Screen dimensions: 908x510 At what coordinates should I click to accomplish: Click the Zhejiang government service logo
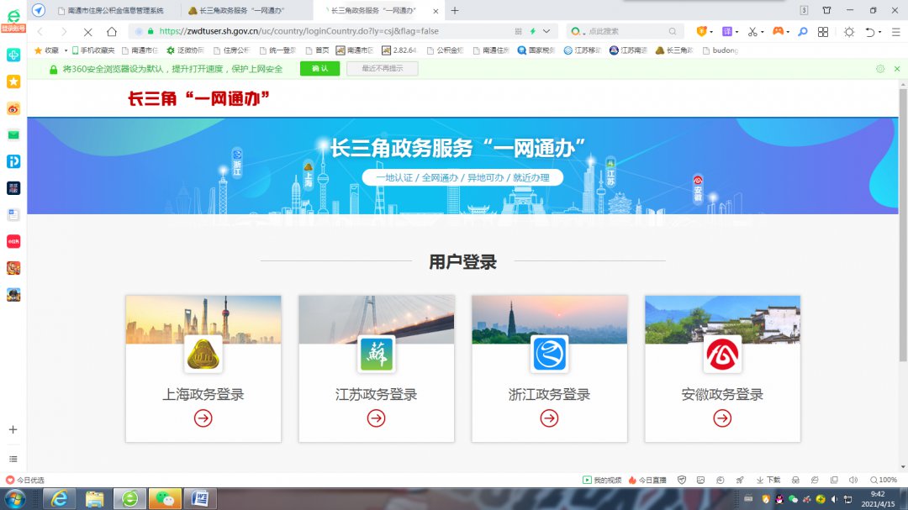[x=549, y=355]
